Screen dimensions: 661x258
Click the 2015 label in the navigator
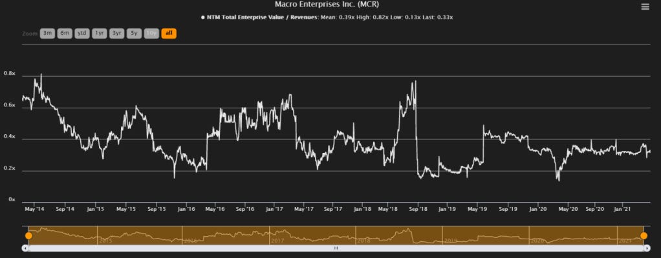coord(105,241)
